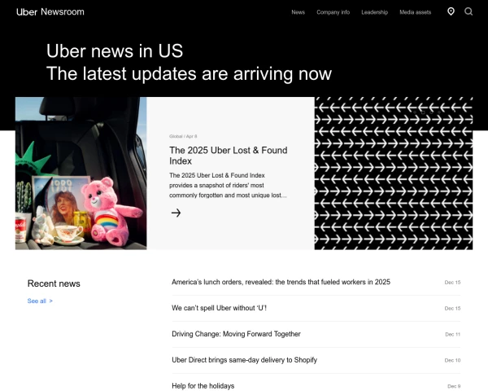Open "The 2025 Uber Lost & Found Index" headline
The width and height of the screenshot is (488, 391).
click(228, 156)
